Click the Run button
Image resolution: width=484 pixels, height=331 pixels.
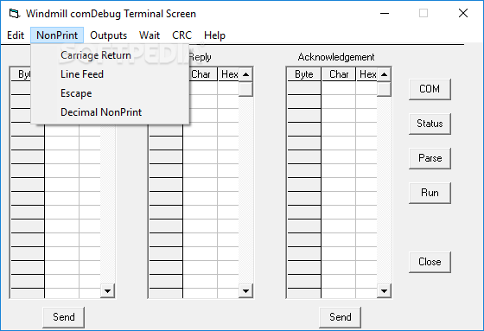(x=430, y=193)
